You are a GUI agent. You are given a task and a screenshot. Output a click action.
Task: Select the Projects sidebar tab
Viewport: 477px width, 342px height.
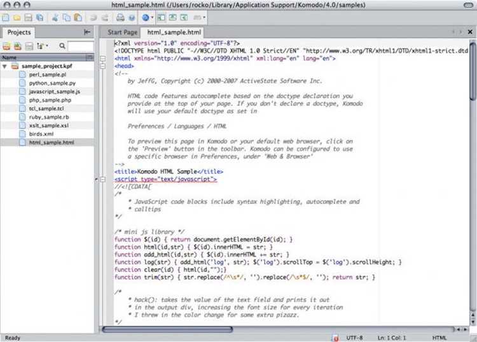pos(19,32)
